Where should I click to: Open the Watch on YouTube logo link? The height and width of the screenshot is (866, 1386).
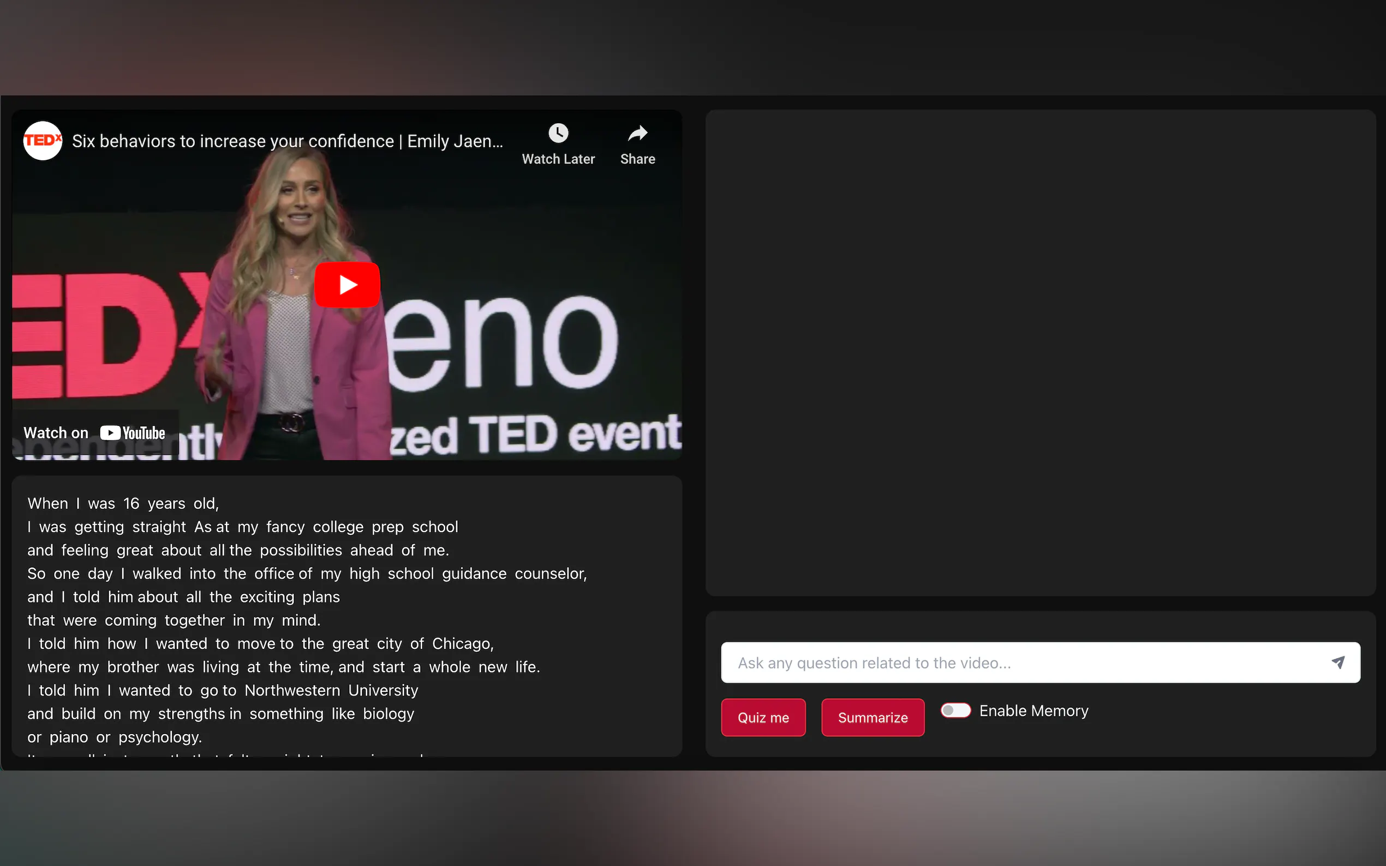click(x=133, y=433)
